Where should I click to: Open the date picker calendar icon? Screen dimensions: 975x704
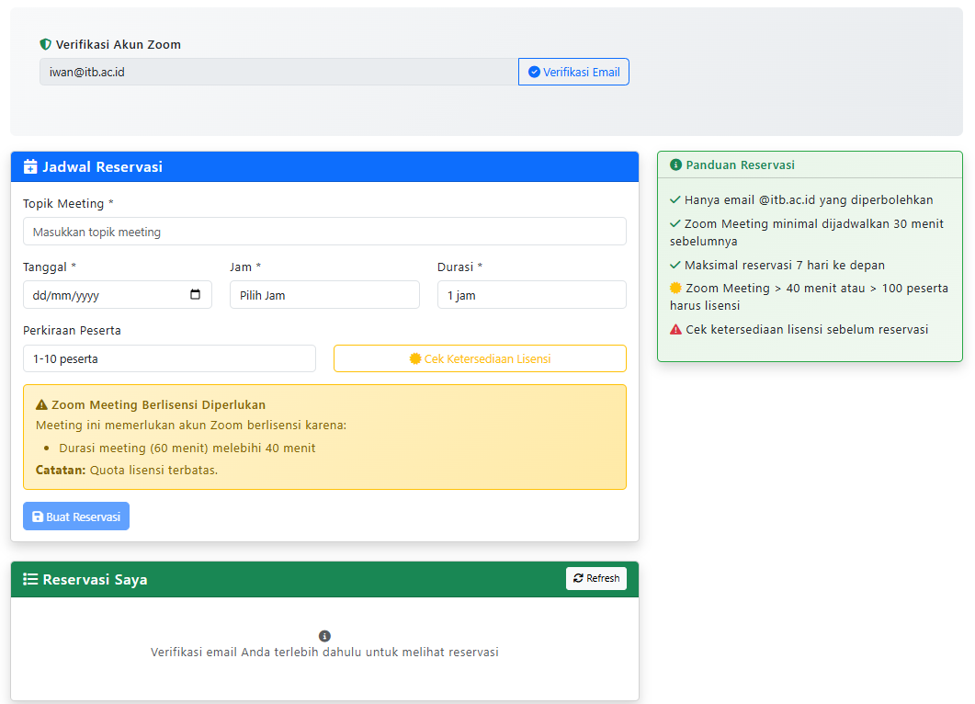point(195,295)
